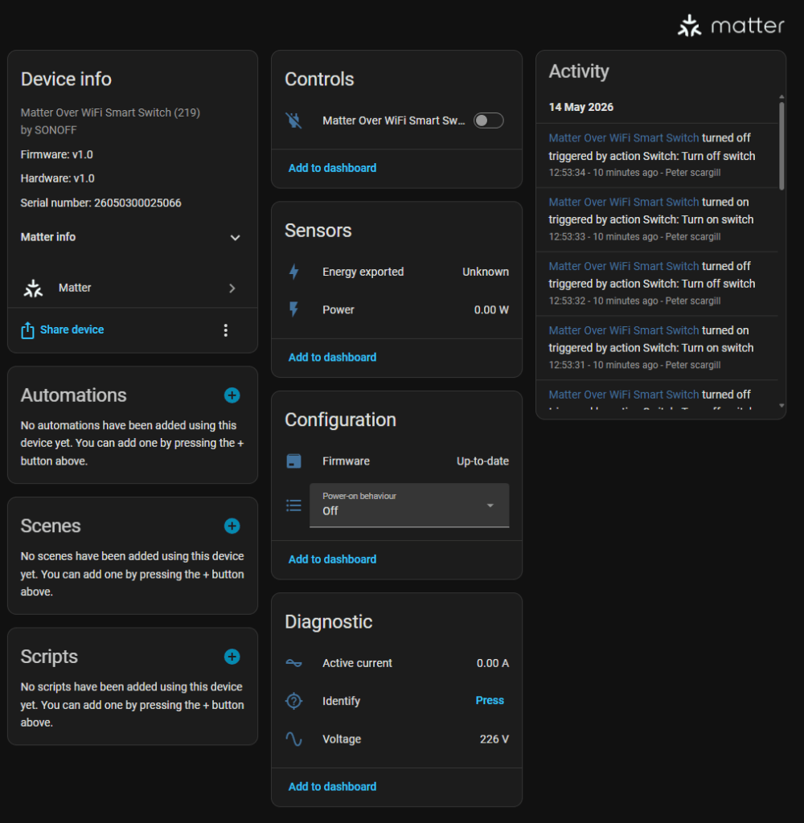Image resolution: width=804 pixels, height=823 pixels.
Task: Click the Matter Over WiFi Smart Switch (219) title
Action: point(110,113)
